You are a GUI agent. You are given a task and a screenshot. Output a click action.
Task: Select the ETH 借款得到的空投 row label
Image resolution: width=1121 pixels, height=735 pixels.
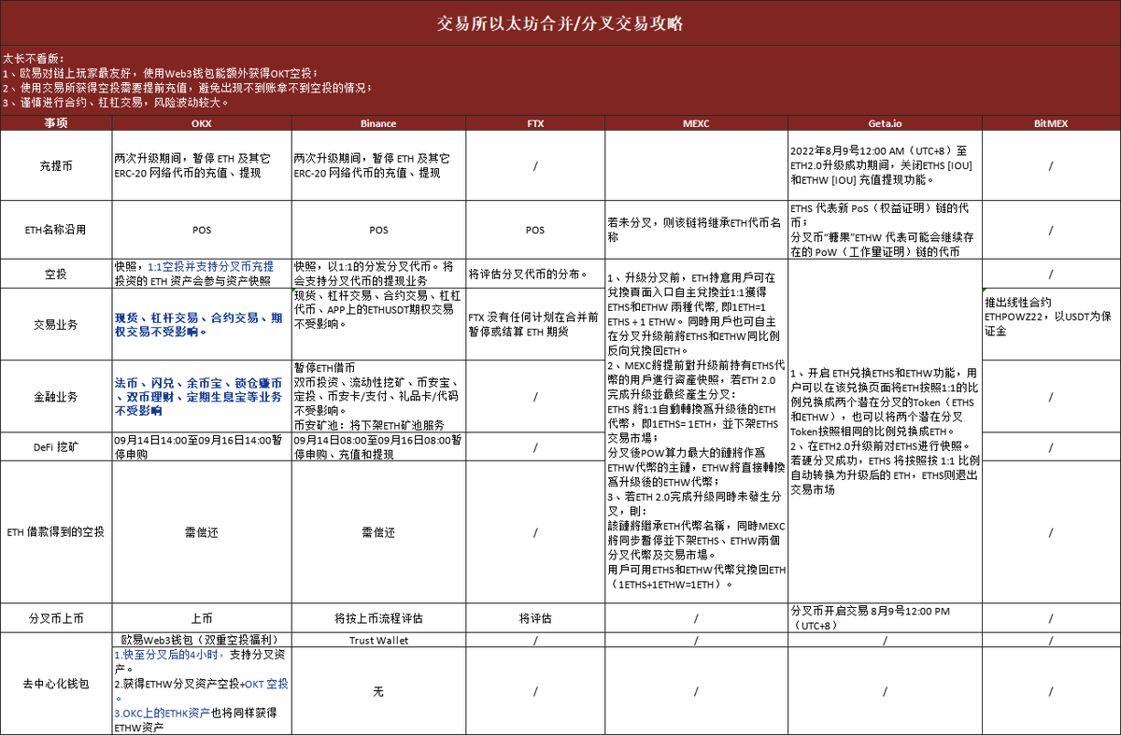(x=56, y=532)
